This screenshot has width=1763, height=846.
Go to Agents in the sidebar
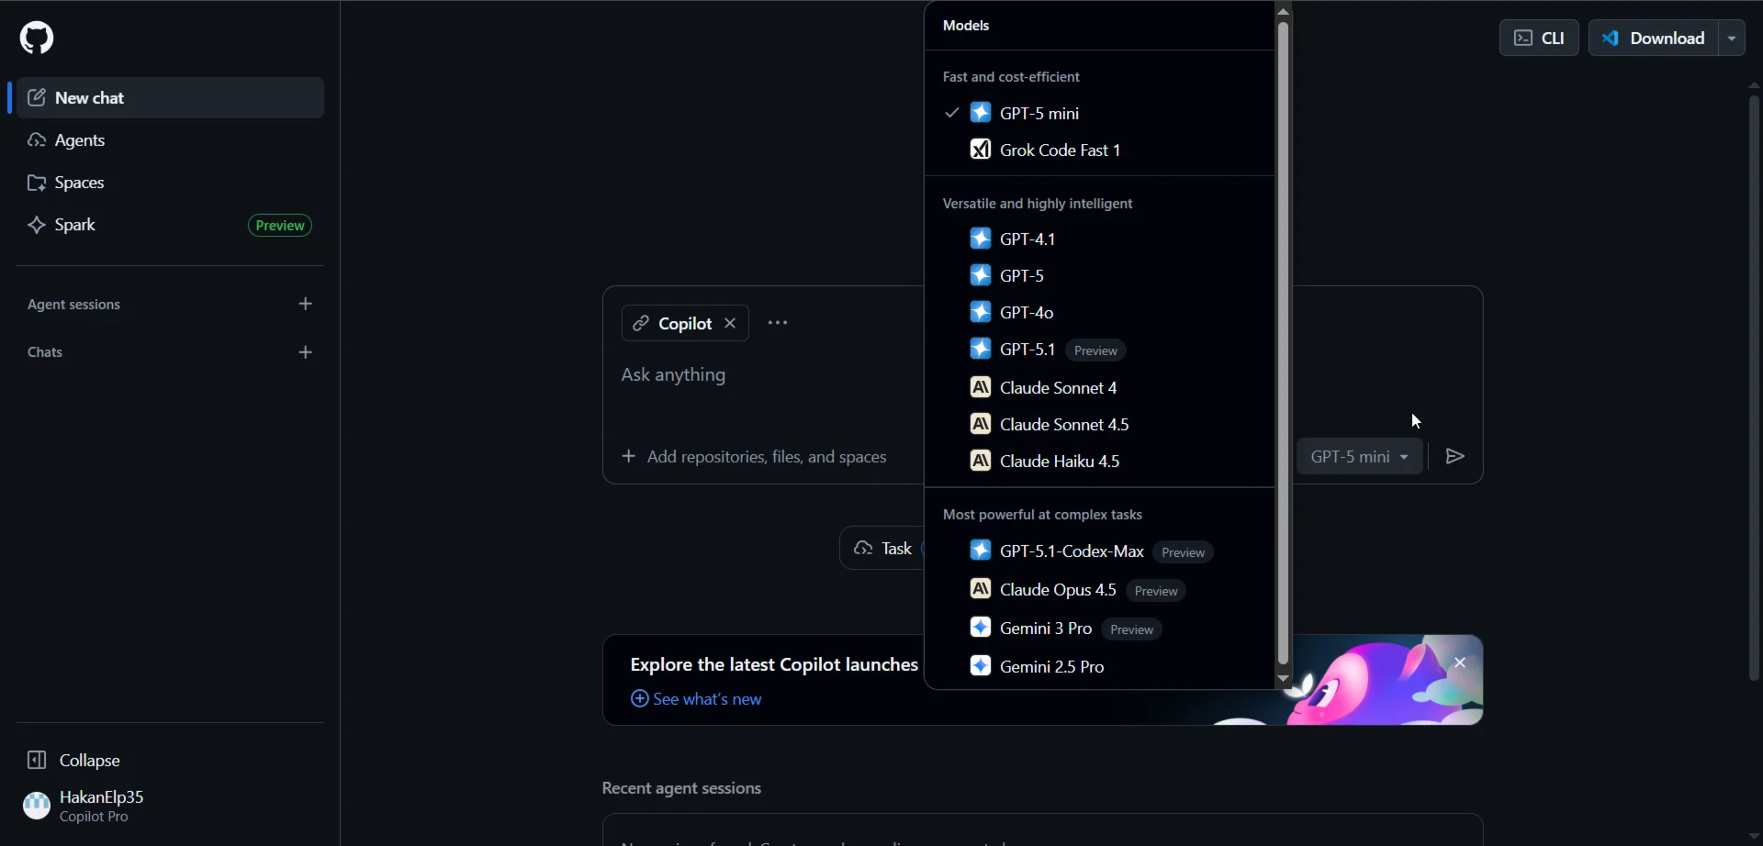170,140
